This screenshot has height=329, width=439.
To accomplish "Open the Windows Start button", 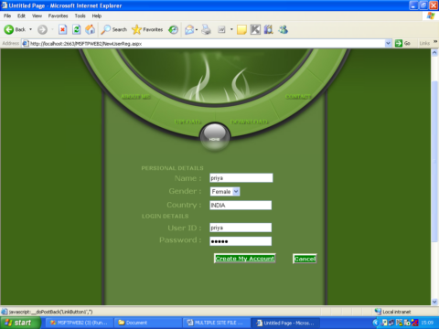I will [x=20, y=323].
